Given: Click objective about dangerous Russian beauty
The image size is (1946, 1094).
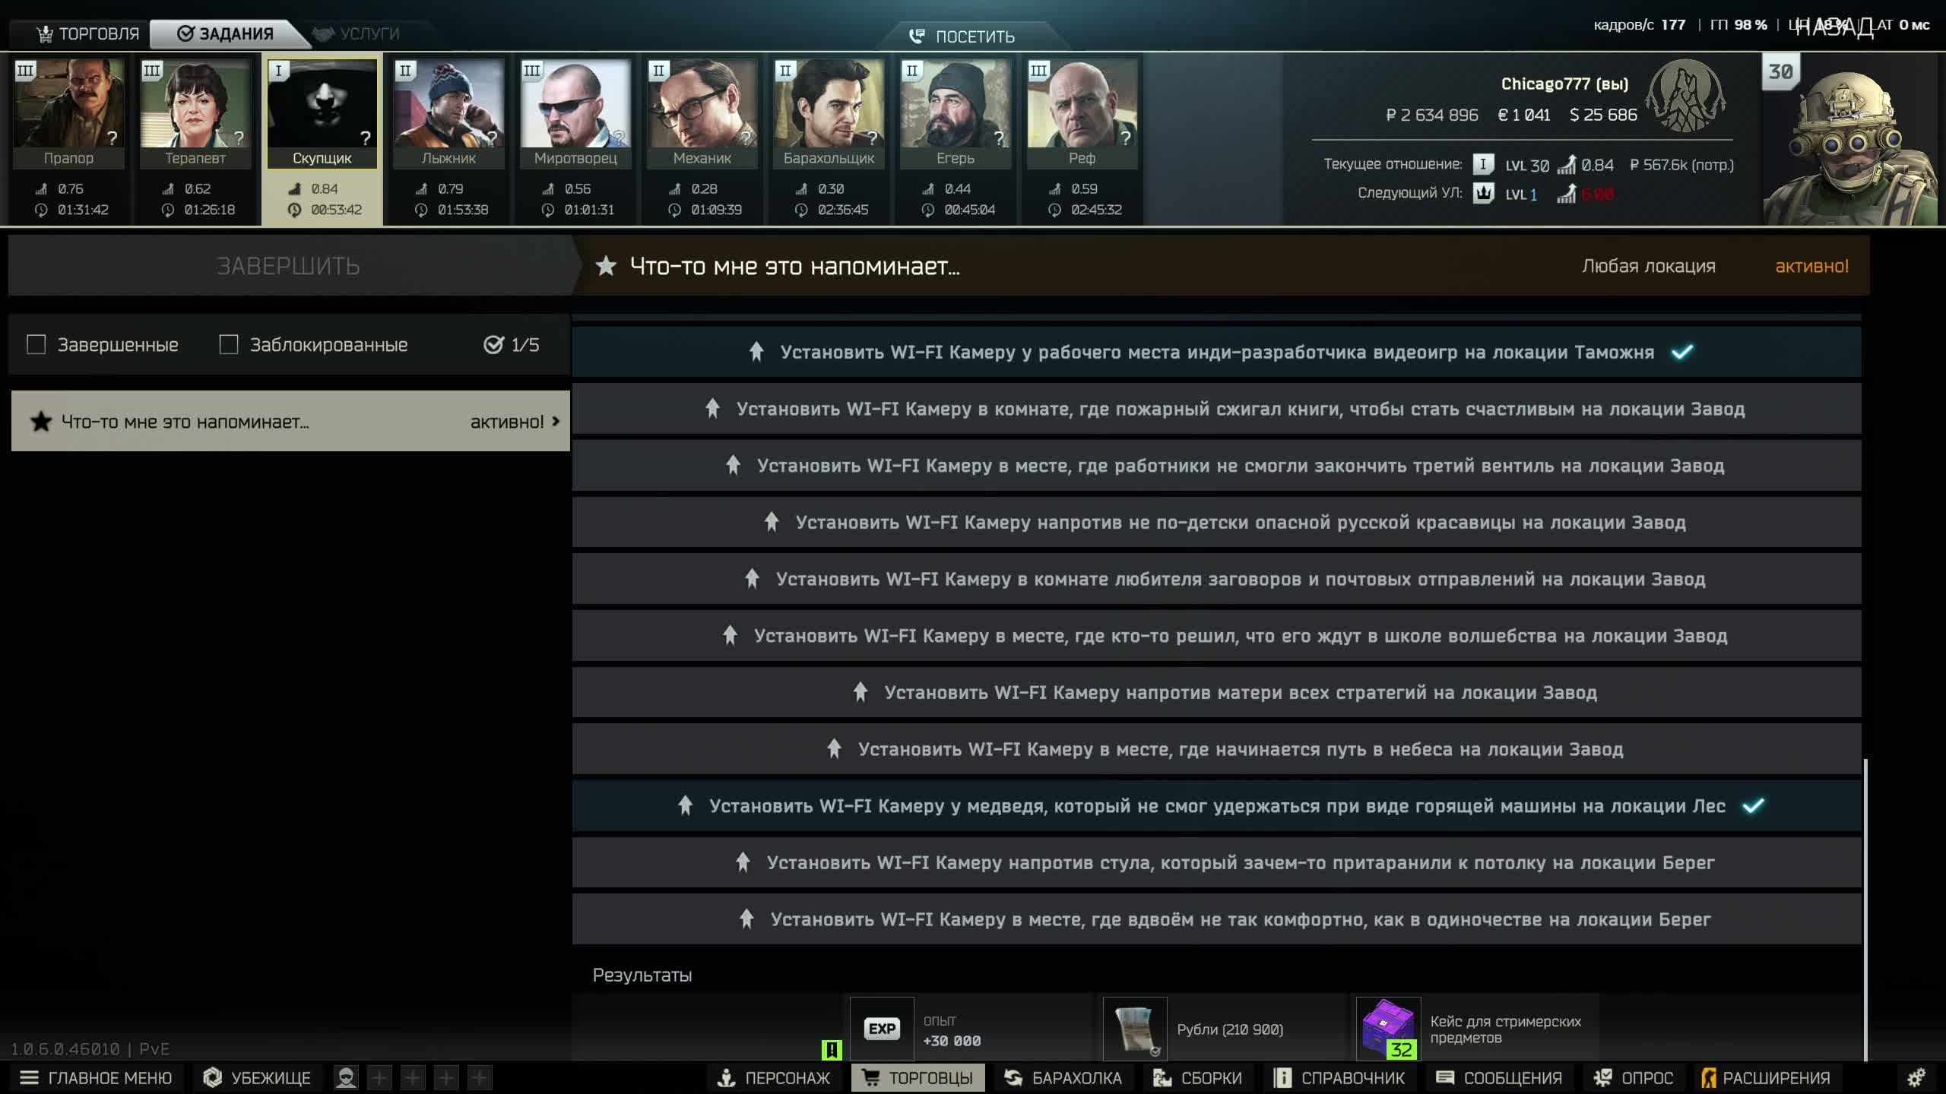Looking at the screenshot, I should pyautogui.click(x=1216, y=522).
